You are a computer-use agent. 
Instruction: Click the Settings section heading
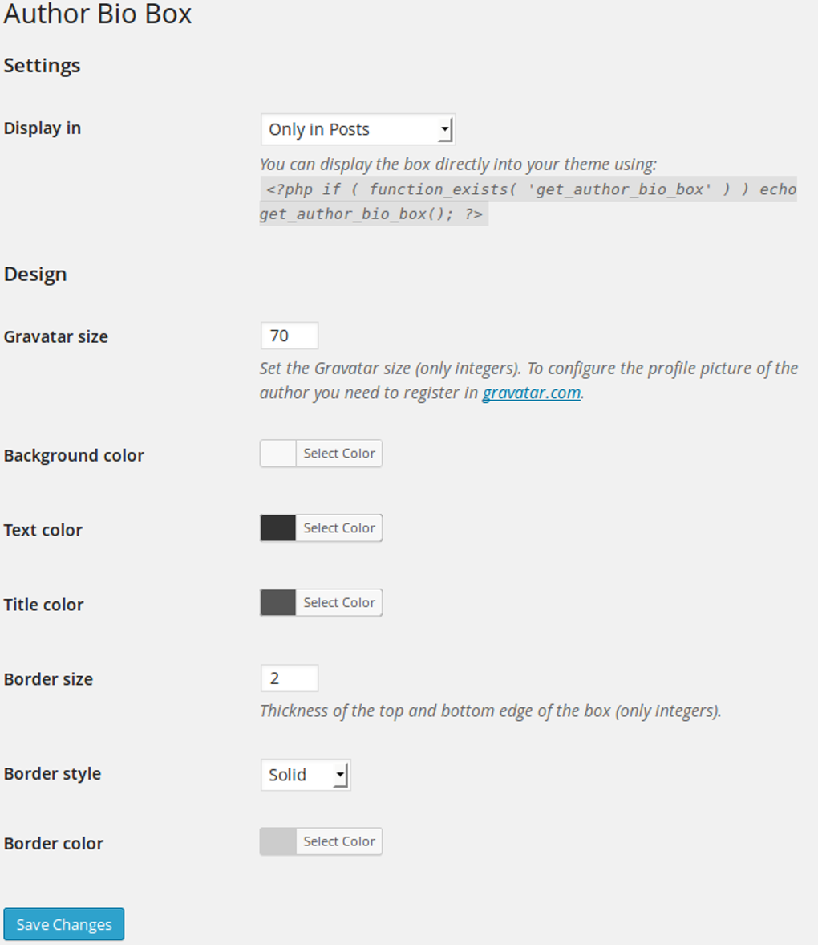(x=42, y=66)
